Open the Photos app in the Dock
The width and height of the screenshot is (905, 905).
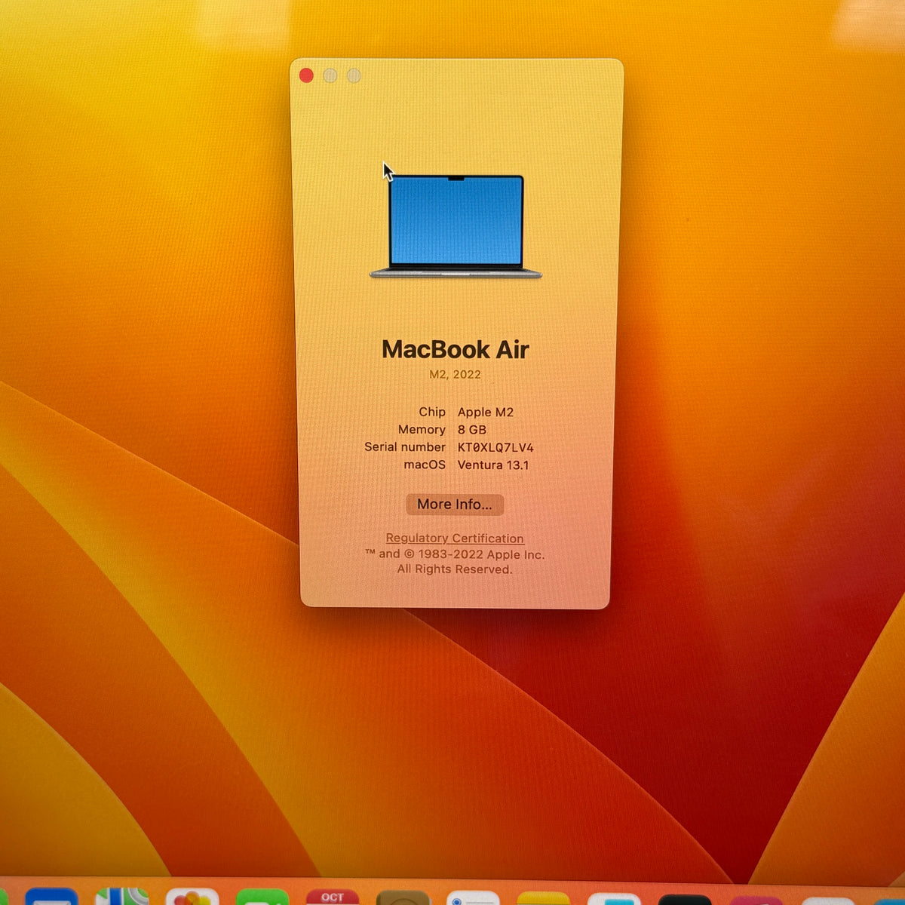click(192, 897)
